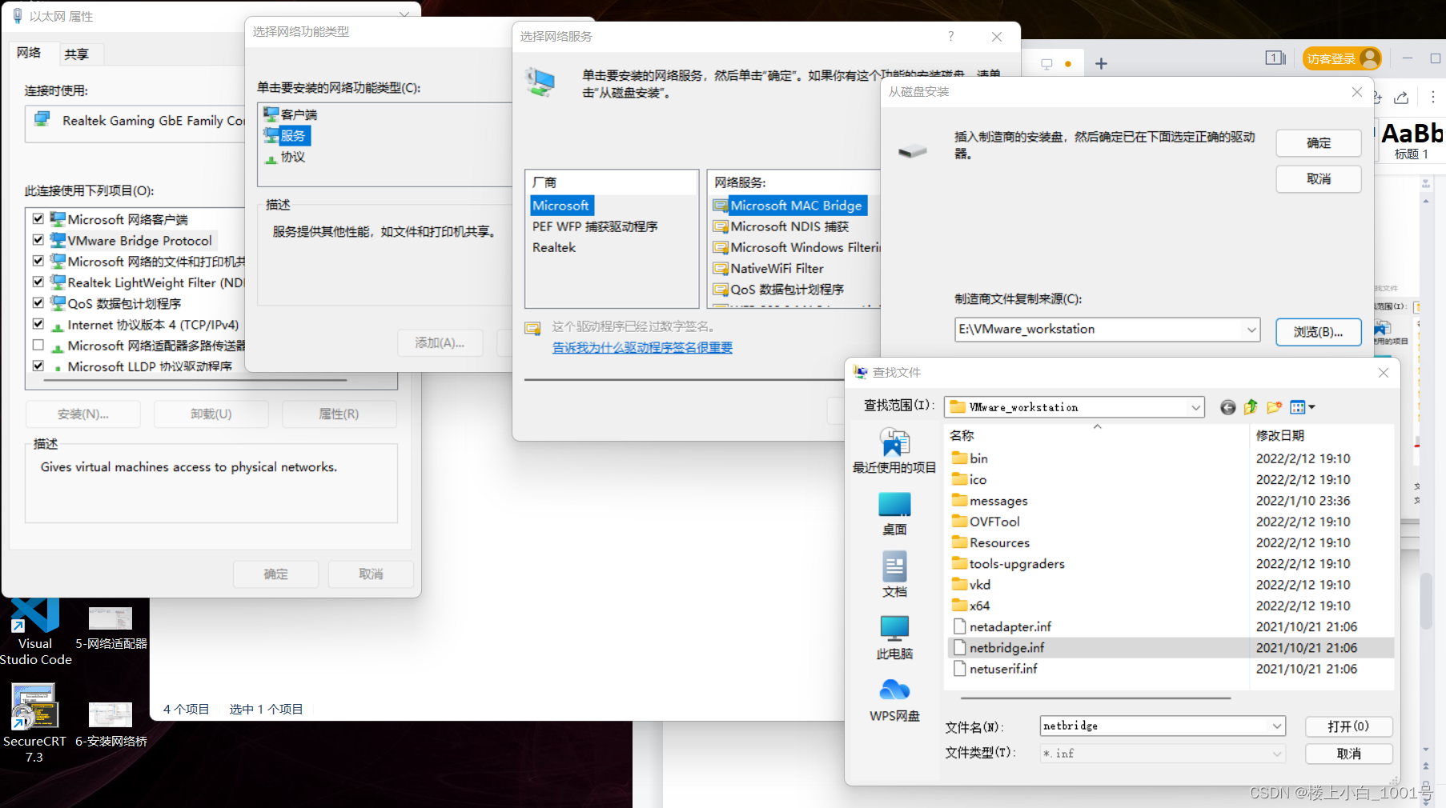The width and height of the screenshot is (1446, 808).
Task: Expand the manufacturer file source path dropdown
Action: (1251, 330)
